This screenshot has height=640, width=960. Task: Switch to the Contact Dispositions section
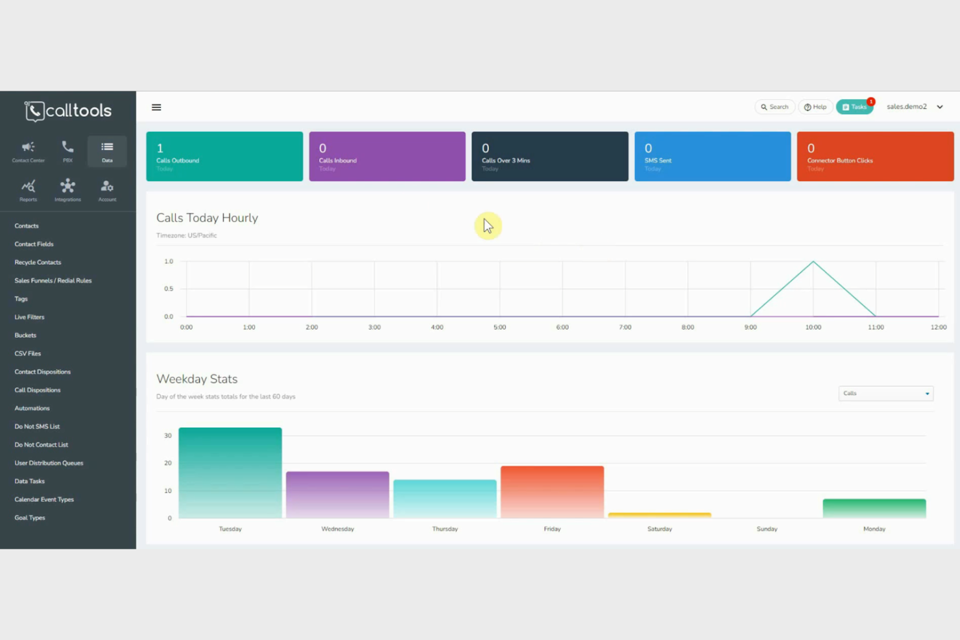point(42,372)
